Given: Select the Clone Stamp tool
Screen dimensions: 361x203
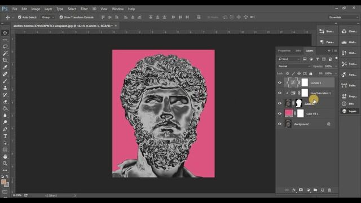Looking at the screenshot, I should (x=5, y=88).
